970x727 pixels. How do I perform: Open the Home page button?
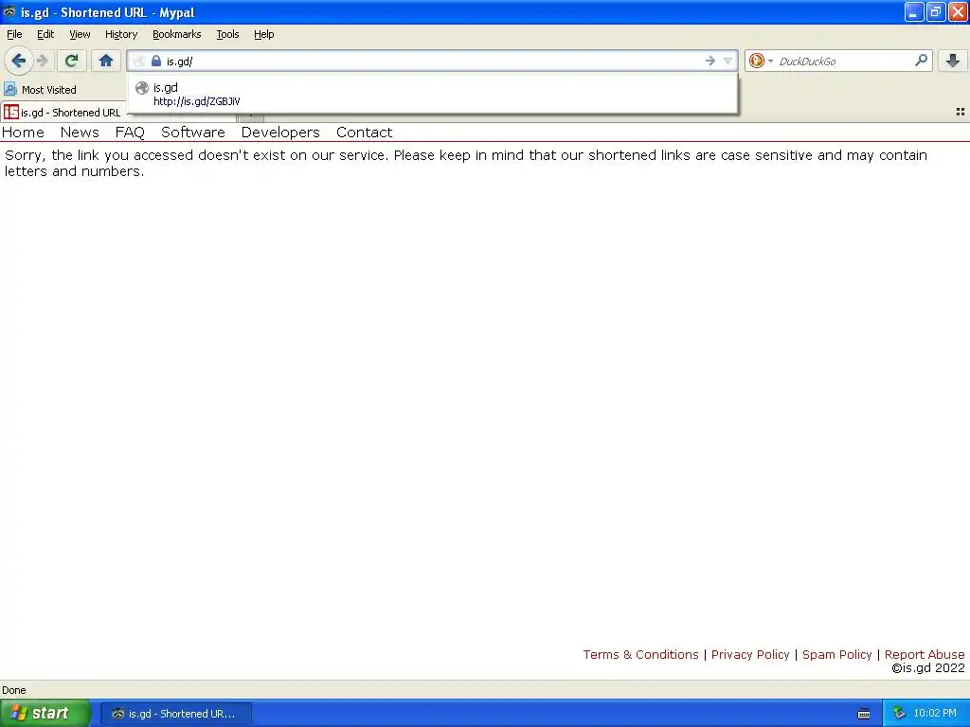point(106,61)
